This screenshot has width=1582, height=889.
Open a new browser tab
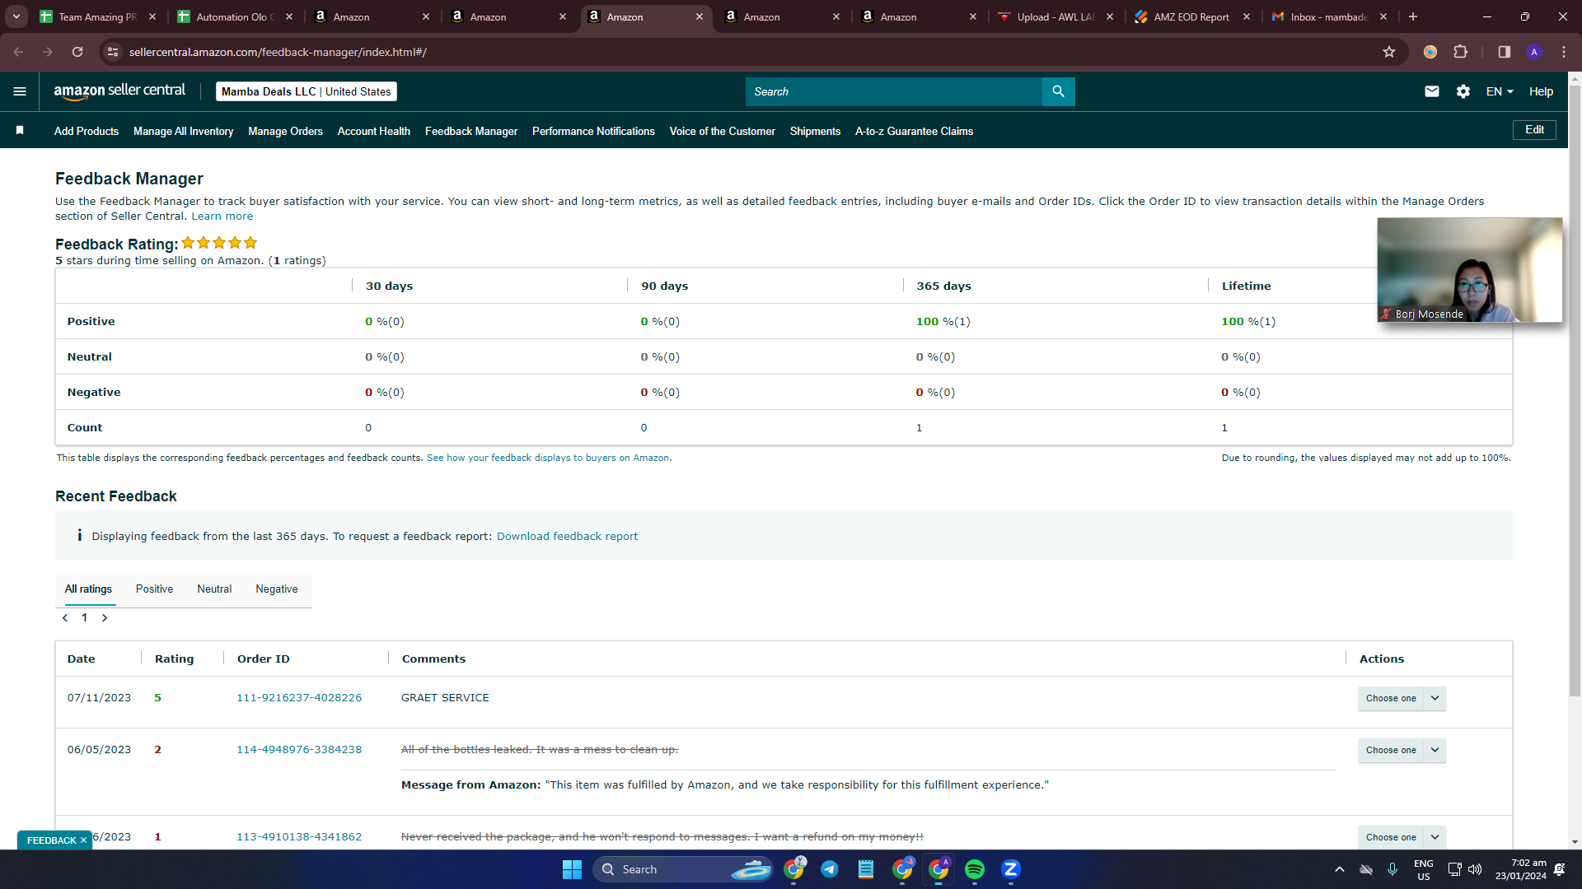tap(1413, 16)
